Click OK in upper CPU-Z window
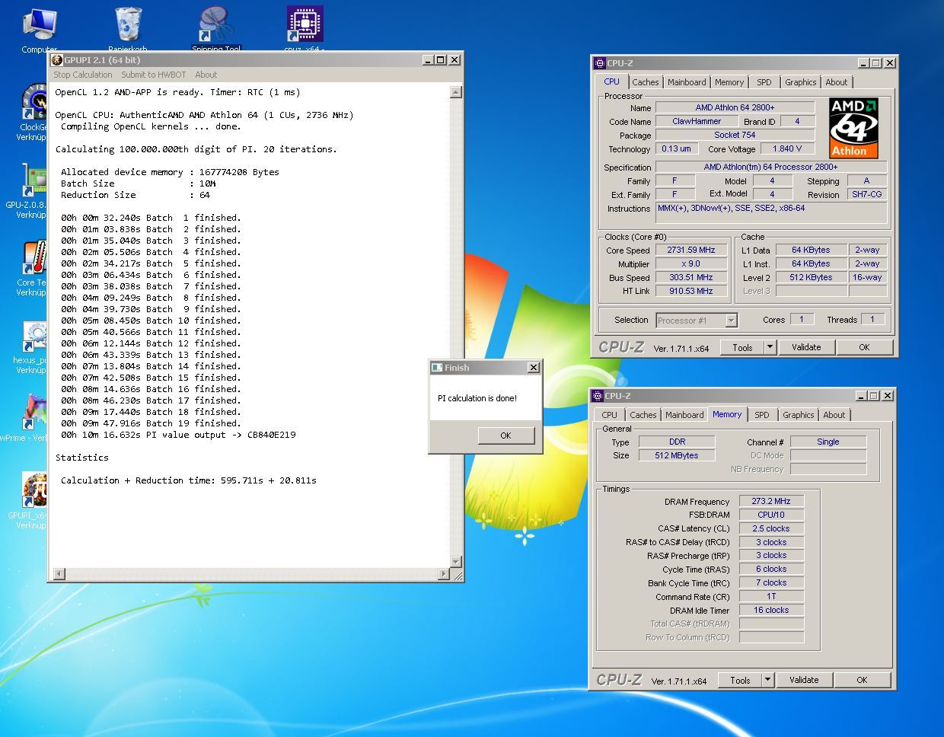 click(864, 347)
